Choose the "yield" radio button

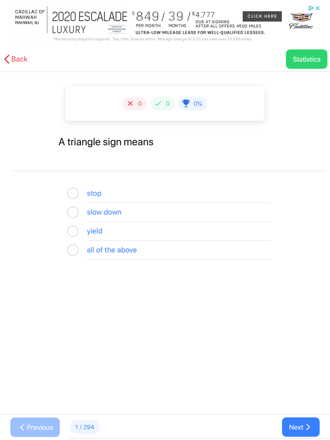(x=73, y=231)
